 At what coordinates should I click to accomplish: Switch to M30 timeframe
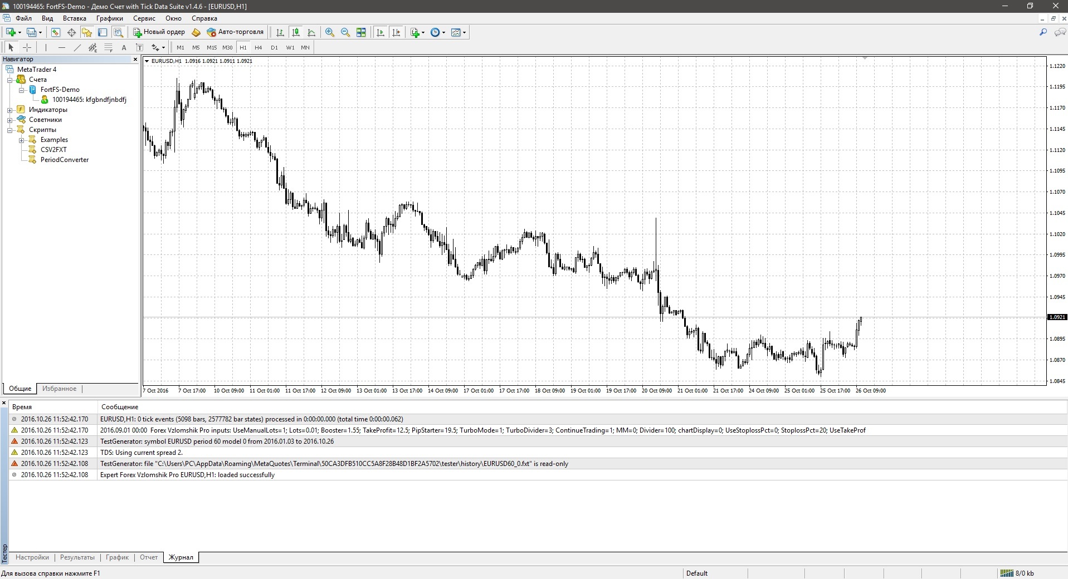click(x=227, y=47)
